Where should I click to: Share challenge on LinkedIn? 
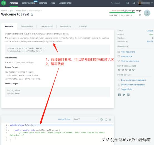(128, 95)
